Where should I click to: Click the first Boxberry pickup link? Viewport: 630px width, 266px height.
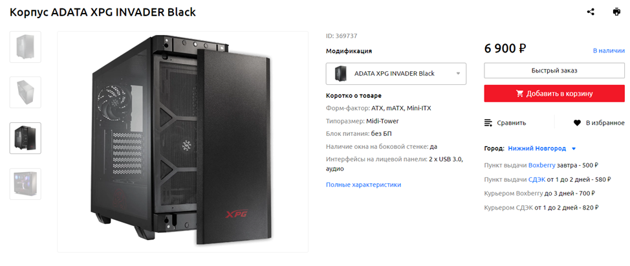[541, 165]
